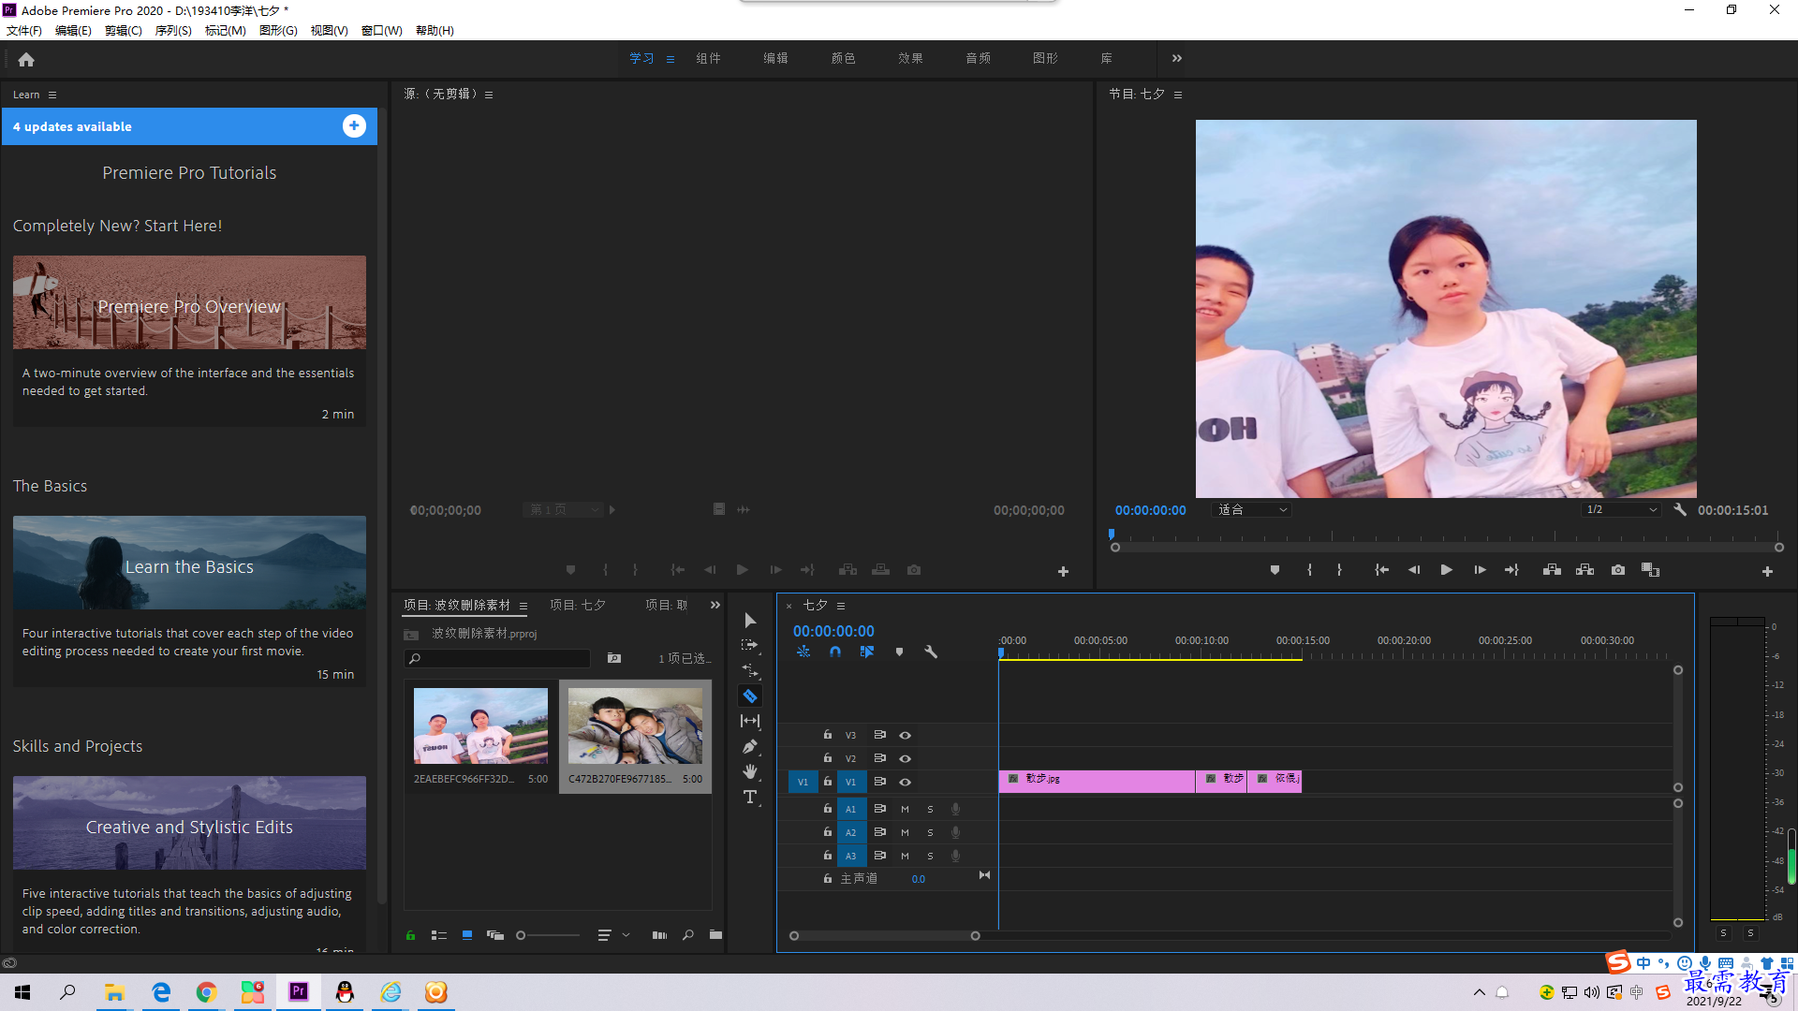Toggle track lock for A3

coord(828,856)
